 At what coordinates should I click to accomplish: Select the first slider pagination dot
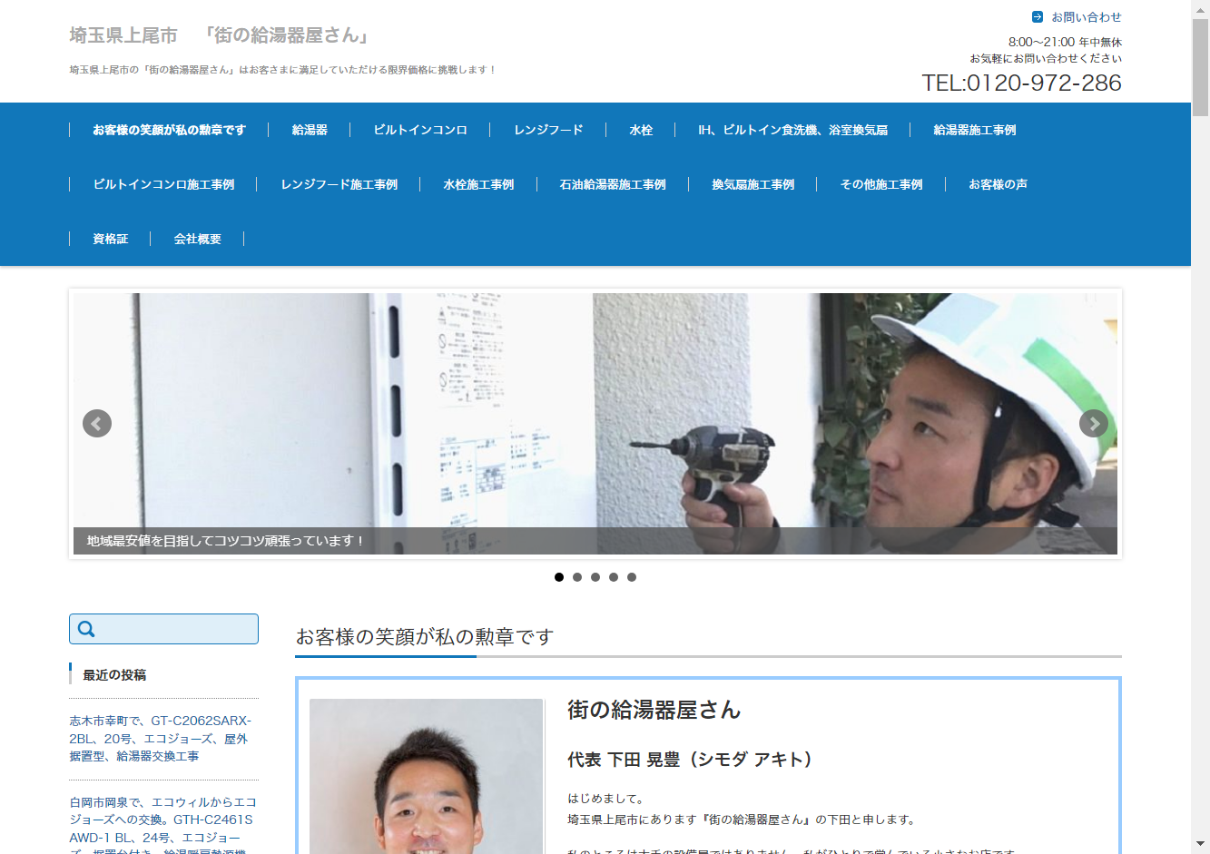pyautogui.click(x=559, y=577)
